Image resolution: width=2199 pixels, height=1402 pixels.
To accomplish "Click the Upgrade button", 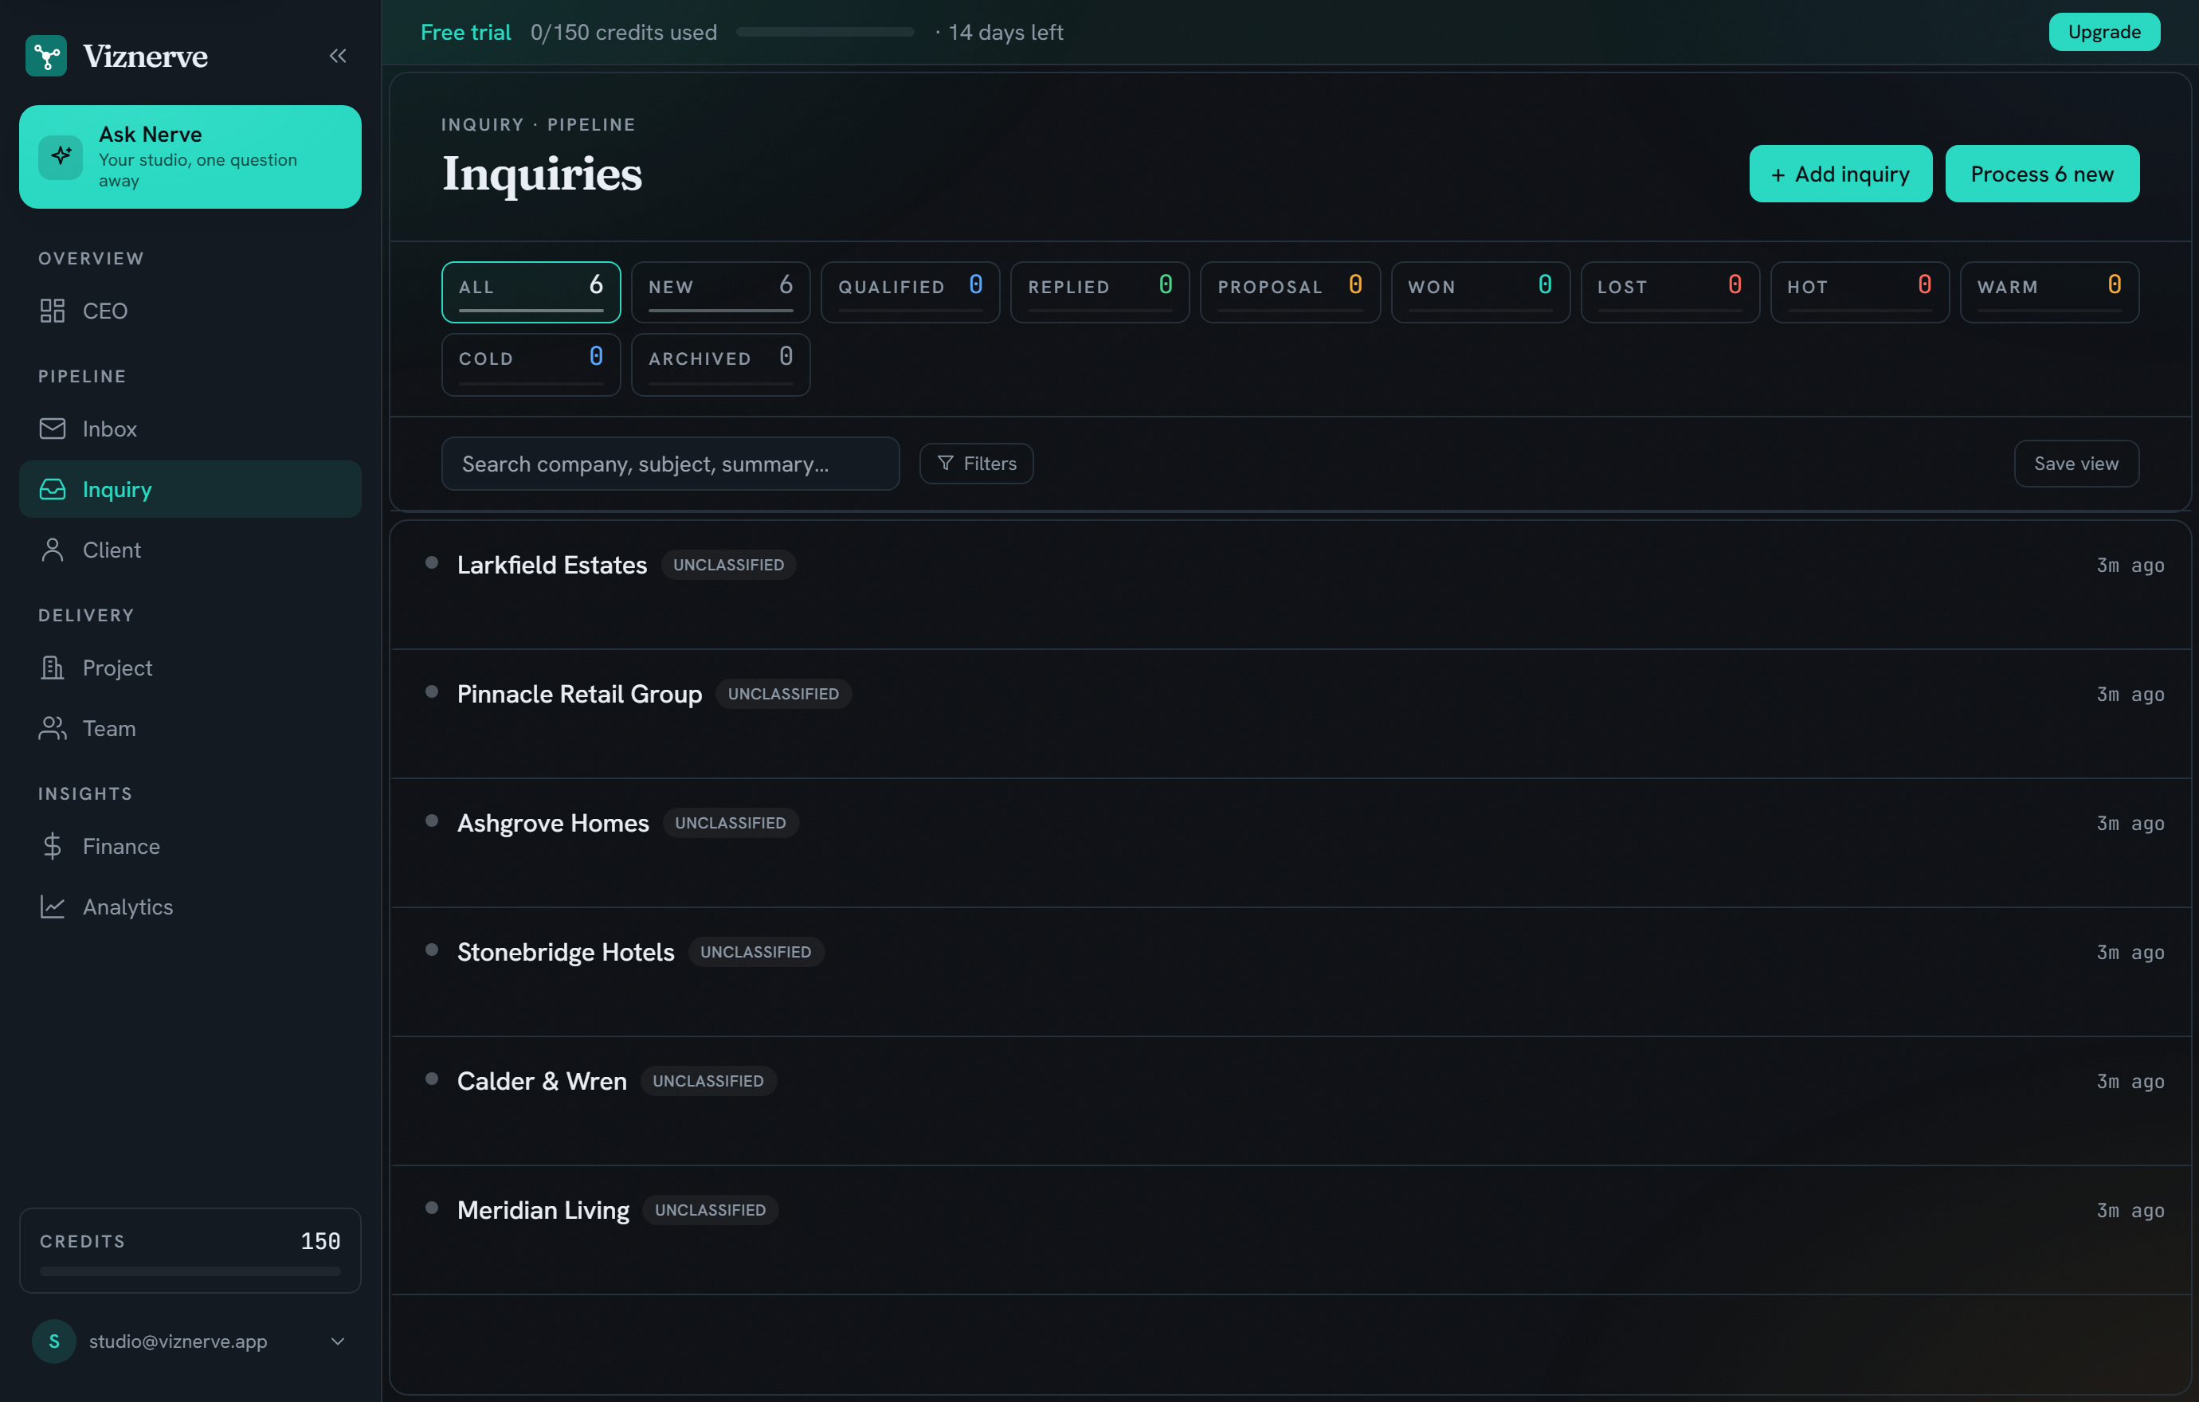I will 2104,32.
